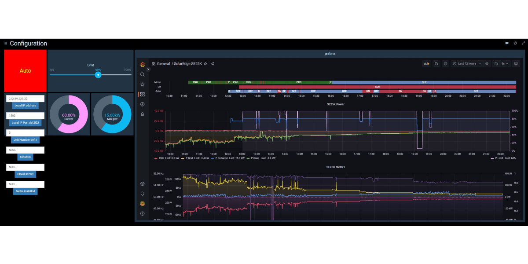Open the SE25K Power panel title menu

click(x=335, y=104)
